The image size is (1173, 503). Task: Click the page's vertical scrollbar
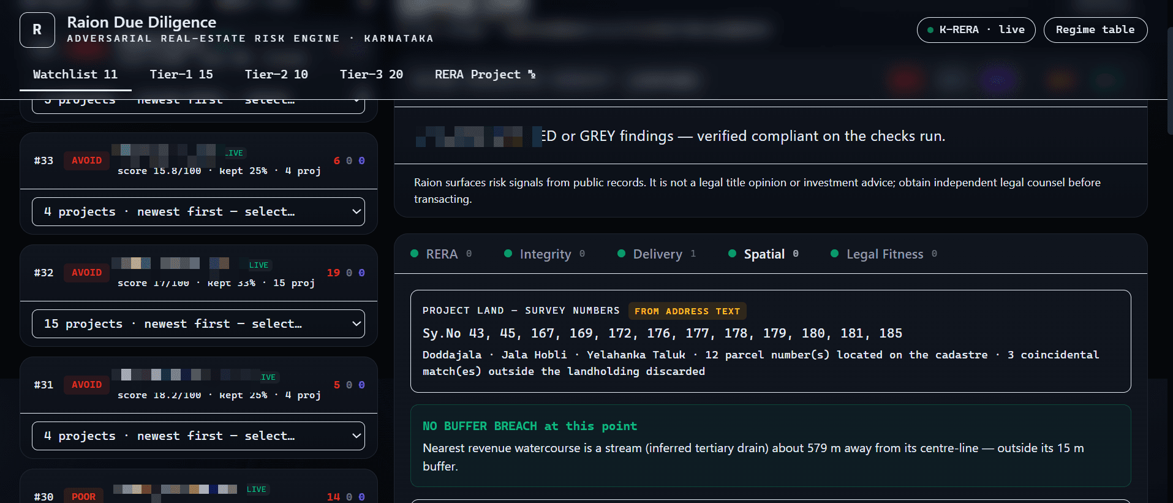point(1170,80)
